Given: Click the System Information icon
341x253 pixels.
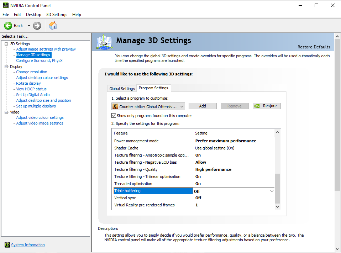Looking at the screenshot, I should (7, 245).
